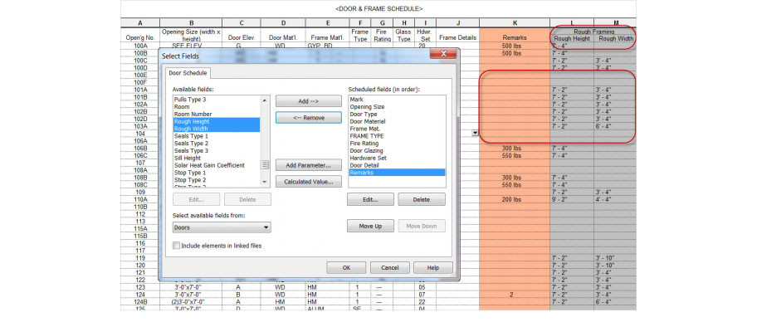Open Add Parameter... dialog
757x327 pixels.
coord(309,165)
